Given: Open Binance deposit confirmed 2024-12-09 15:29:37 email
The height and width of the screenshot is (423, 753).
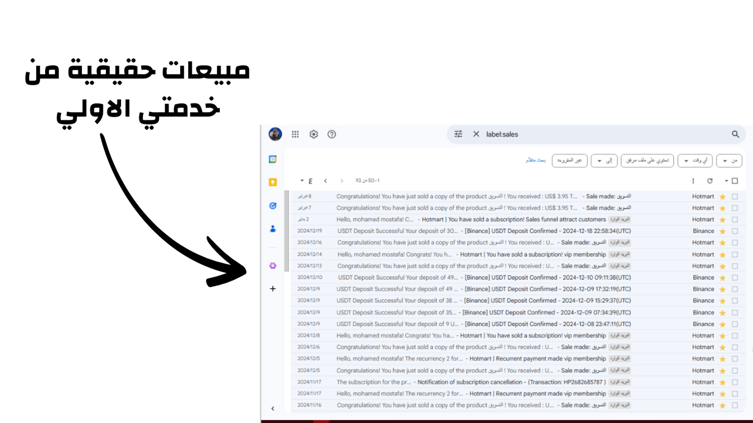Looking at the screenshot, I should pyautogui.click(x=518, y=301).
